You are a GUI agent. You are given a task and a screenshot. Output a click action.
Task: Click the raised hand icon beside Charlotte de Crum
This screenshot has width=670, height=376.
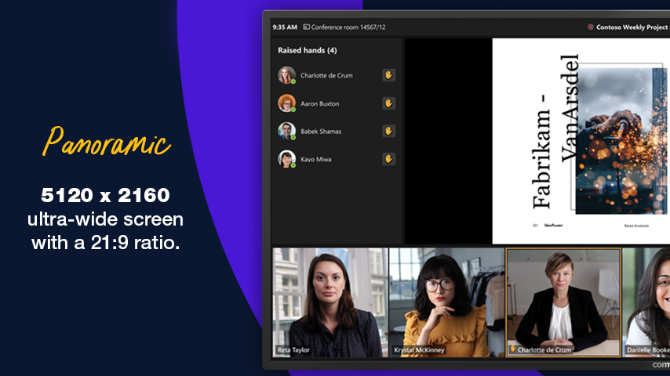tap(388, 75)
